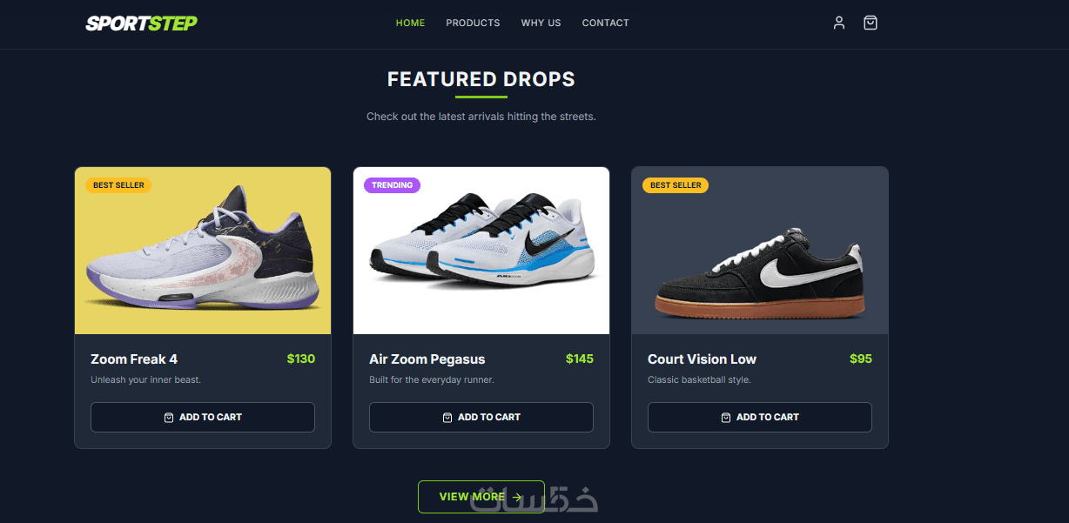The height and width of the screenshot is (523, 1069).
Task: Click the View More button
Action: [481, 497]
